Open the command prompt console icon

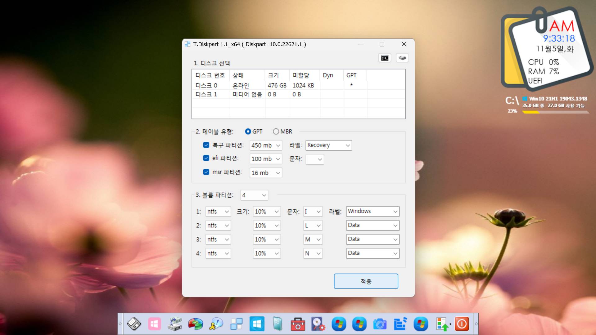coord(385,58)
